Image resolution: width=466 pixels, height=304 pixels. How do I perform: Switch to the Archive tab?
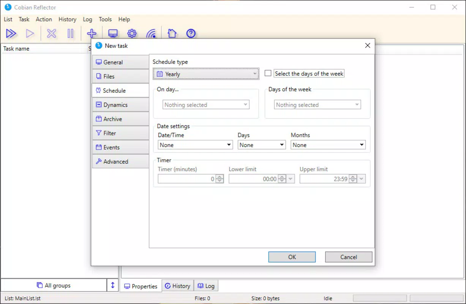coord(120,119)
